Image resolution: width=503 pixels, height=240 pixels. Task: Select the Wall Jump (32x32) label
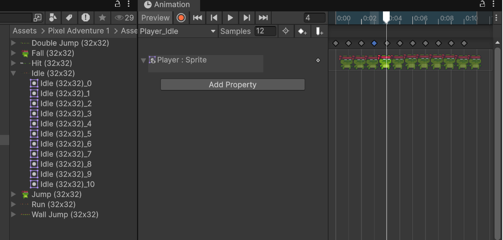click(65, 214)
